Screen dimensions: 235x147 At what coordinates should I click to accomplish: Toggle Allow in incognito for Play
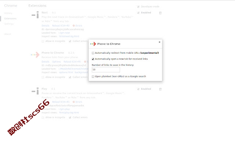pyautogui.click(x=43, y=118)
